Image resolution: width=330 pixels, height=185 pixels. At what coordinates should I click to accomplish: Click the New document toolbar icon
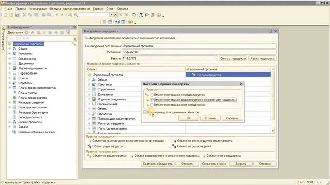(x=6, y=15)
